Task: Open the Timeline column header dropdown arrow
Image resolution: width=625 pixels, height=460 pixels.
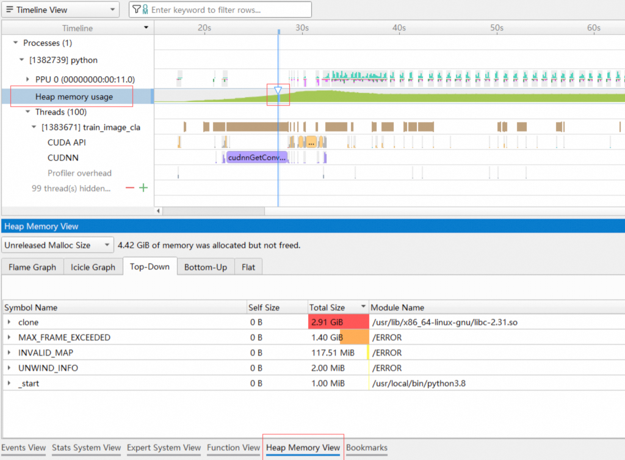Action: coord(146,28)
